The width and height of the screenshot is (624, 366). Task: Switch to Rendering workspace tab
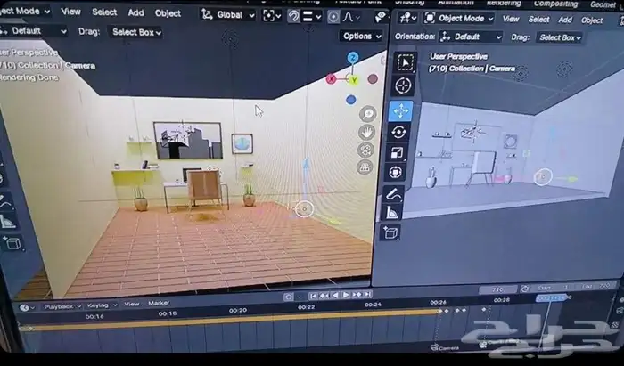504,4
